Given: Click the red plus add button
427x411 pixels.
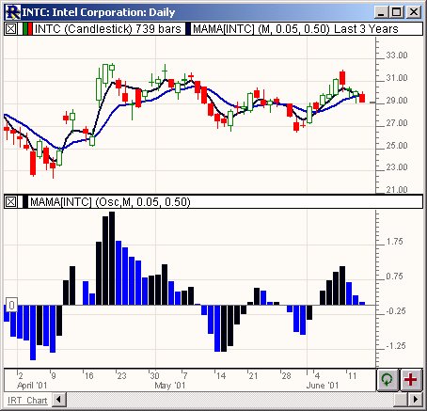Looking at the screenshot, I should [411, 380].
